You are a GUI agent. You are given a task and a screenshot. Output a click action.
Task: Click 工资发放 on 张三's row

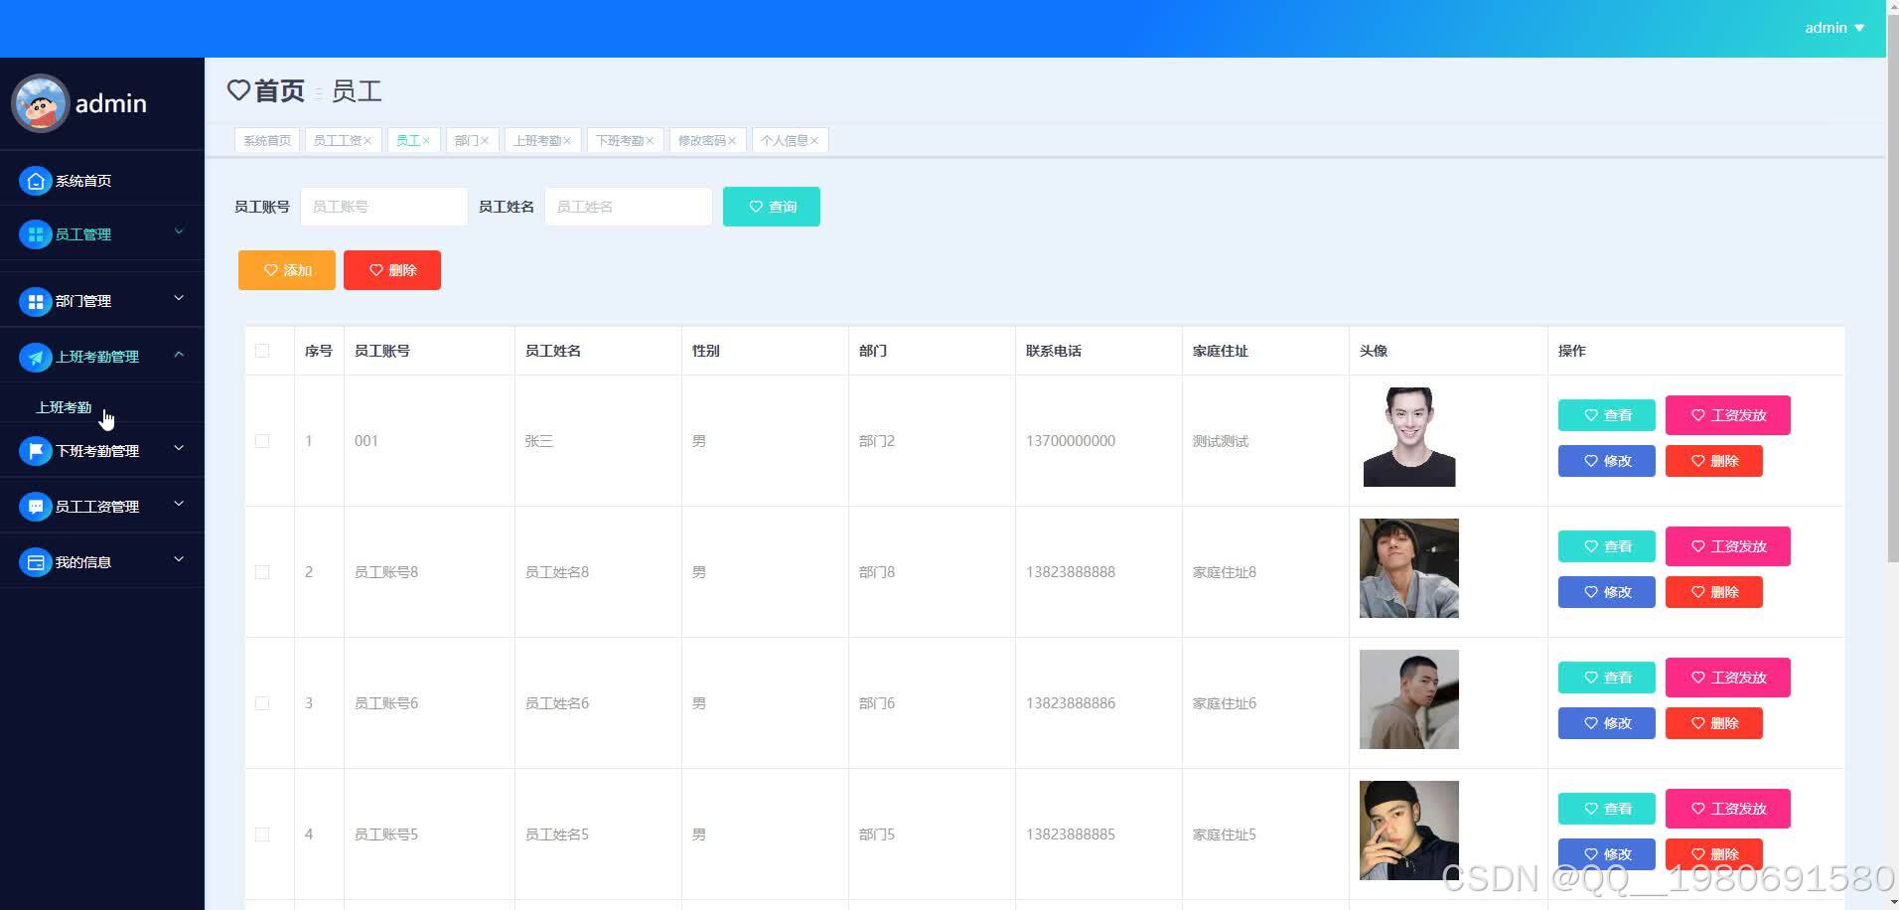pyautogui.click(x=1727, y=415)
